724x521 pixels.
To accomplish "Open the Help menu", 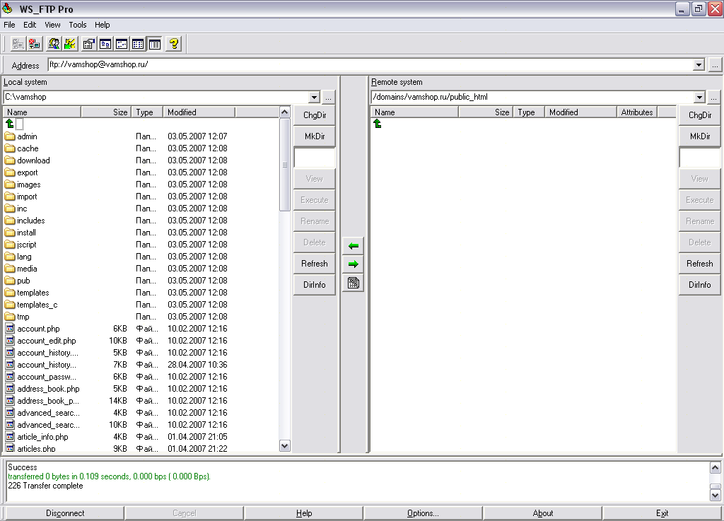I will tap(102, 25).
